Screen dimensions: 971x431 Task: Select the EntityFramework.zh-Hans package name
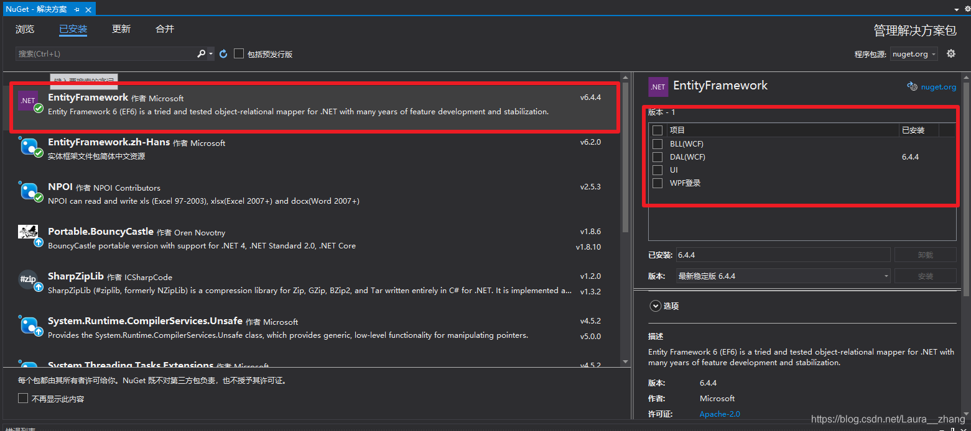pyautogui.click(x=109, y=142)
